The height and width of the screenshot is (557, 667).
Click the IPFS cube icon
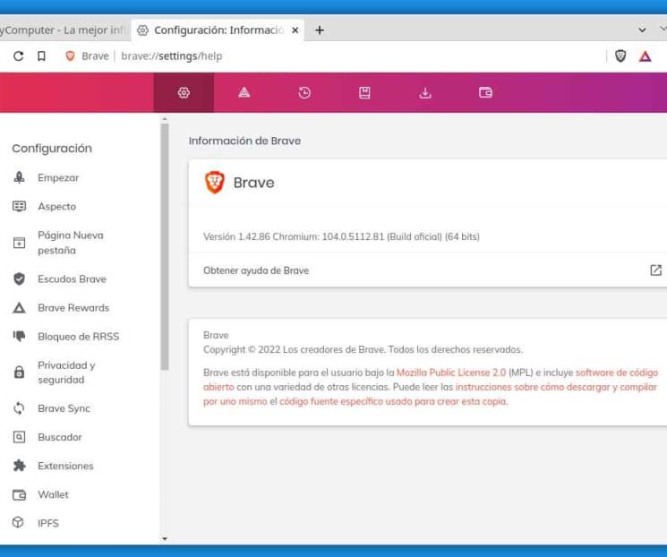[x=18, y=522]
